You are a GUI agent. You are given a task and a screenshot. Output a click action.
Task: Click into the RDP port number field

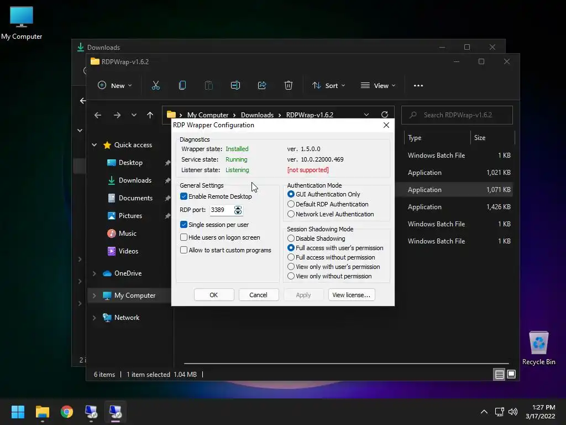[x=221, y=210]
